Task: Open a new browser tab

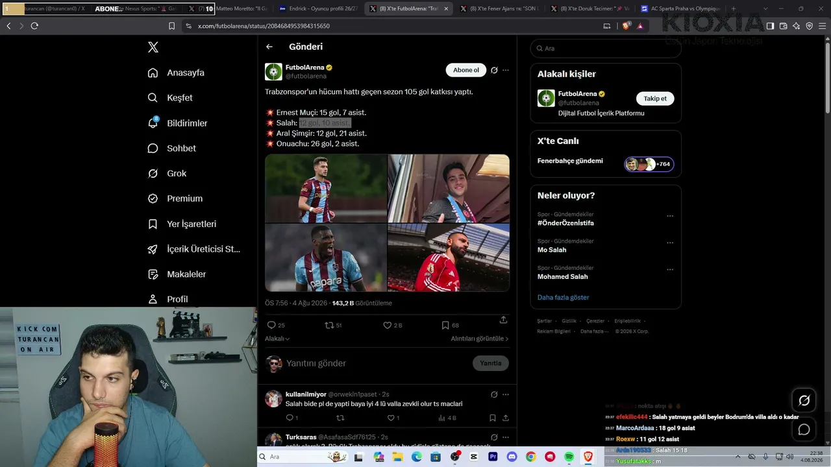Action: 734,9
